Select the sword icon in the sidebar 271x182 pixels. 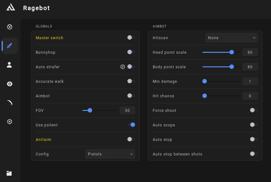click(9, 46)
